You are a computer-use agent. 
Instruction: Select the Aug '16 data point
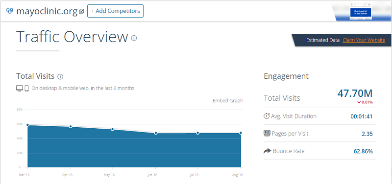[241, 133]
